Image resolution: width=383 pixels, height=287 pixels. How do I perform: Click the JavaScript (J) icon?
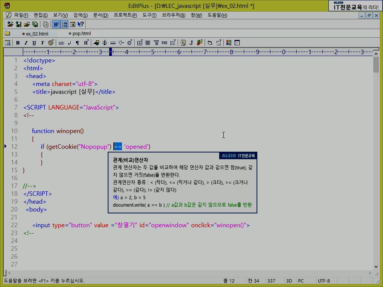coord(191,43)
